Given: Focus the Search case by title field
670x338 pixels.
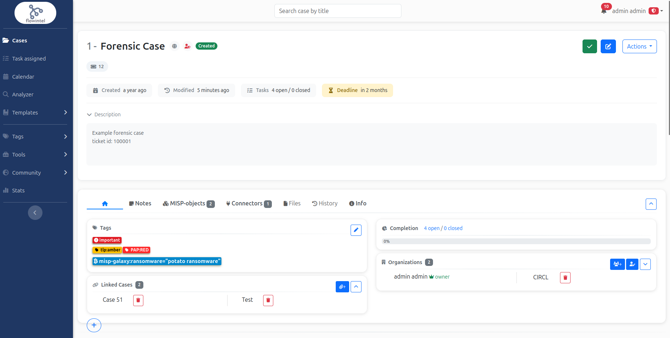Looking at the screenshot, I should (x=338, y=11).
